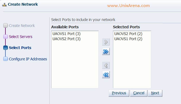Select UAOVS1 Port (2) in Selected Ports
The image size is (181, 104).
pos(128,39)
